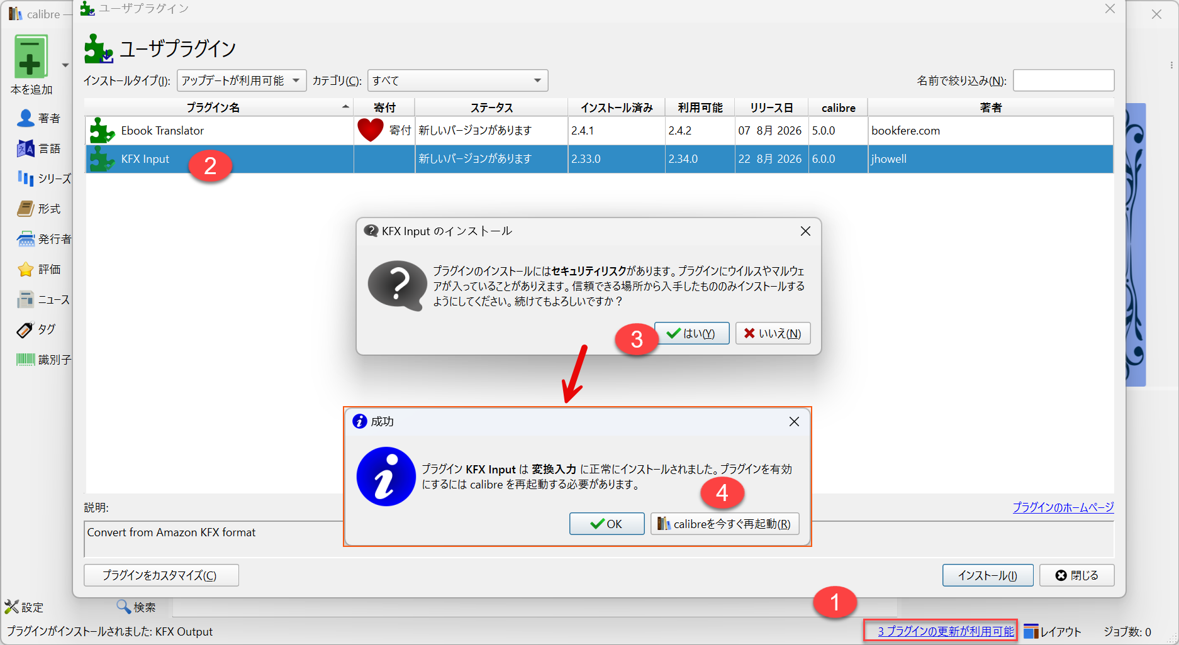Image resolution: width=1179 pixels, height=645 pixels.
Task: Sort by 利用可能 column header
Action: 700,107
